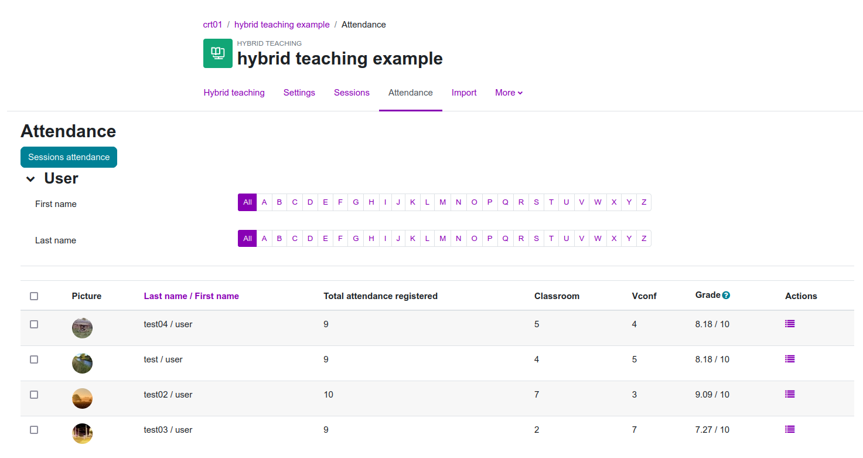Select All in Last name filter
Image resolution: width=863 pixels, height=458 pixels.
tap(247, 239)
